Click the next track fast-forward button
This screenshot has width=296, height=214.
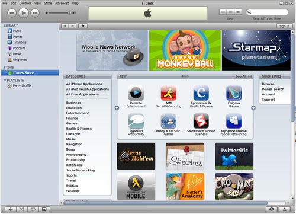35,13
